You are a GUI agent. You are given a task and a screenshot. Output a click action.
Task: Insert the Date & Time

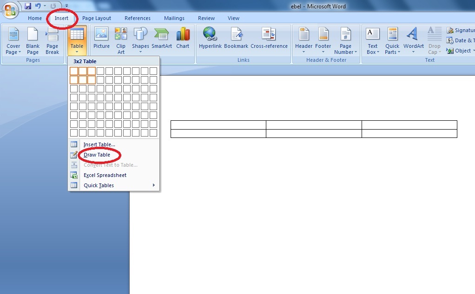pos(459,40)
